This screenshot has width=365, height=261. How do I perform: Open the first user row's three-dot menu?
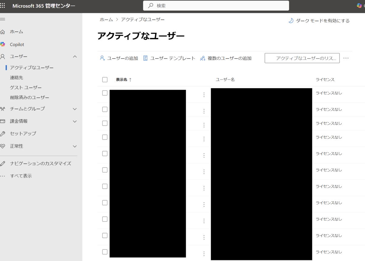point(204,95)
